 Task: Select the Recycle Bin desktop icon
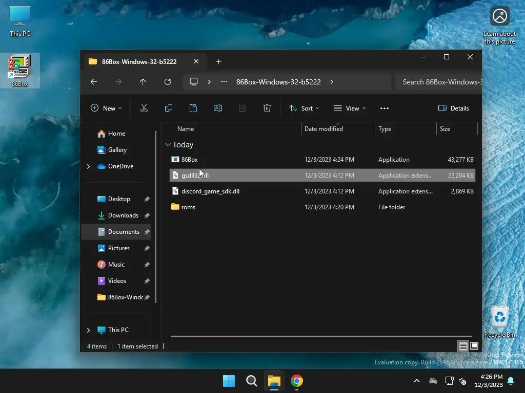pyautogui.click(x=500, y=322)
